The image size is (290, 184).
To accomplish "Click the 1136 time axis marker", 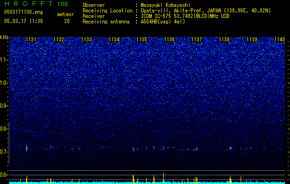I will pyautogui.click(x=169, y=40).
